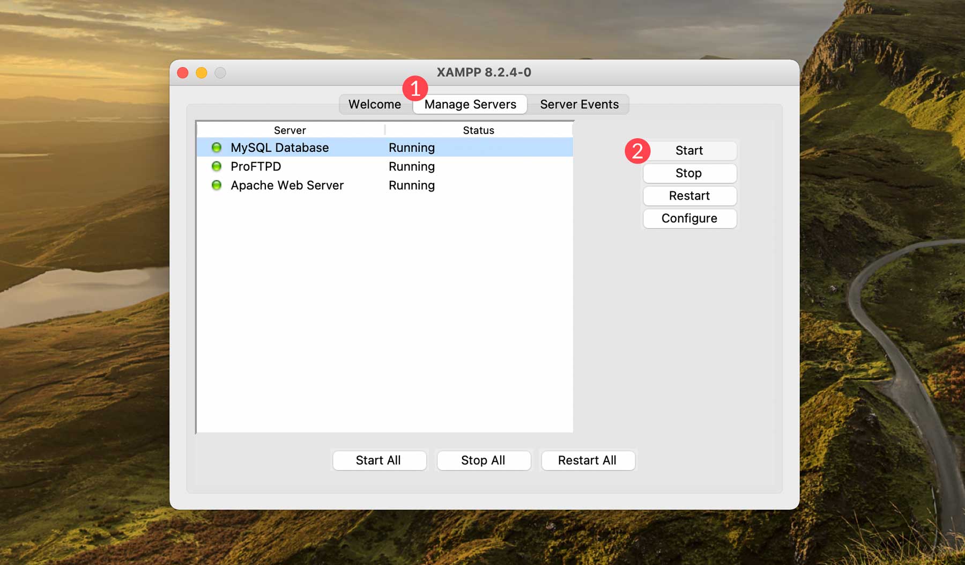Stop the selected MySQL Database server
The height and width of the screenshot is (565, 965).
(689, 173)
